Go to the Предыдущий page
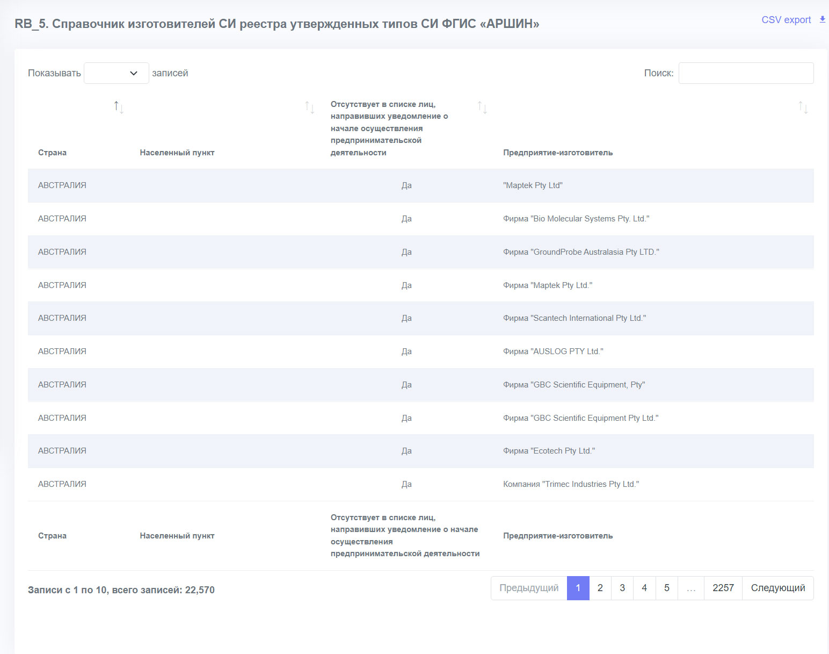This screenshot has height=654, width=829. point(529,588)
